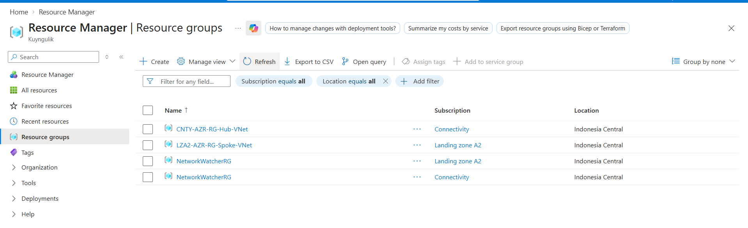Click the resource group icon for CNTY-AZR-RG-Hub-VNet
Image resolution: width=748 pixels, height=228 pixels.
[168, 128]
